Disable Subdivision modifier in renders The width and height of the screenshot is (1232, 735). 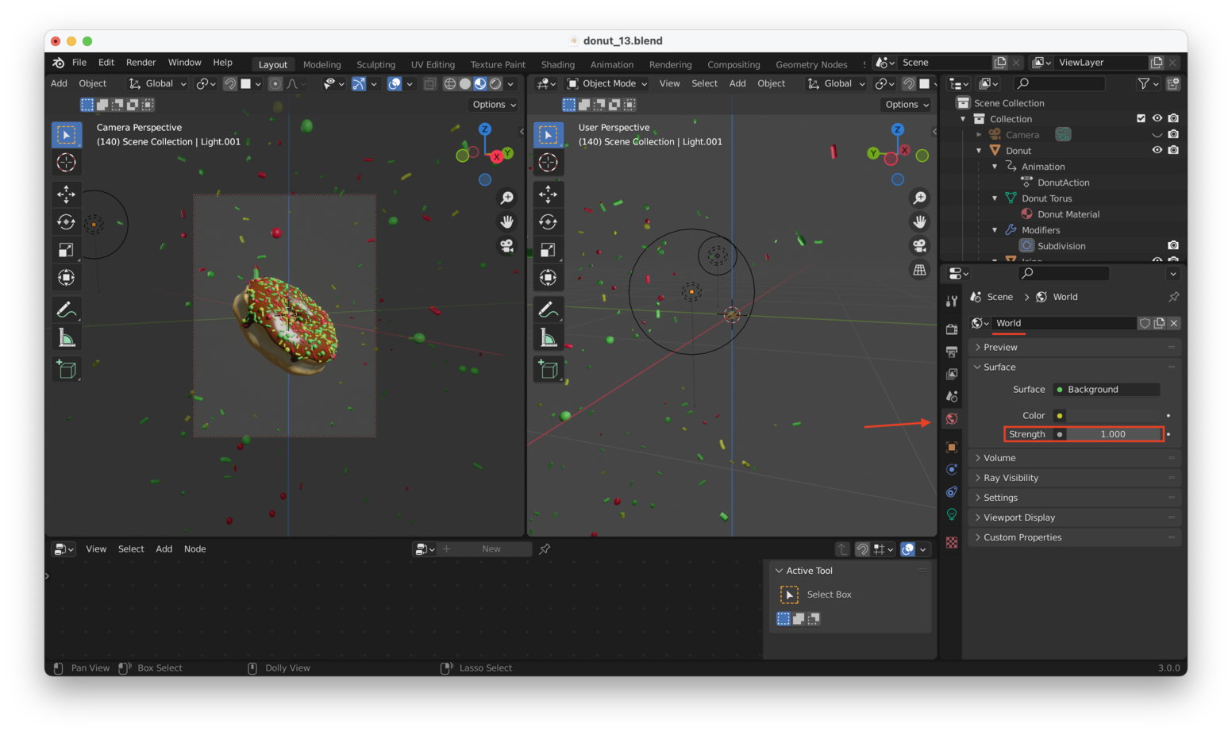pyautogui.click(x=1173, y=245)
